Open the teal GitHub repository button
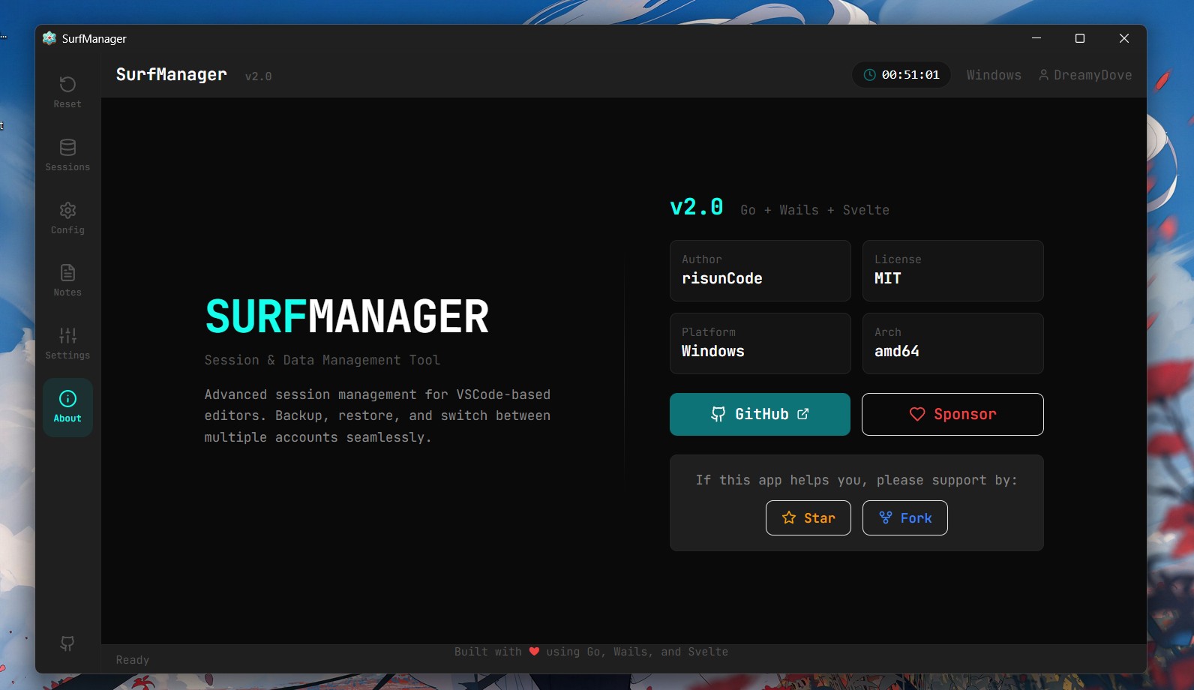This screenshot has height=690, width=1194. point(760,414)
